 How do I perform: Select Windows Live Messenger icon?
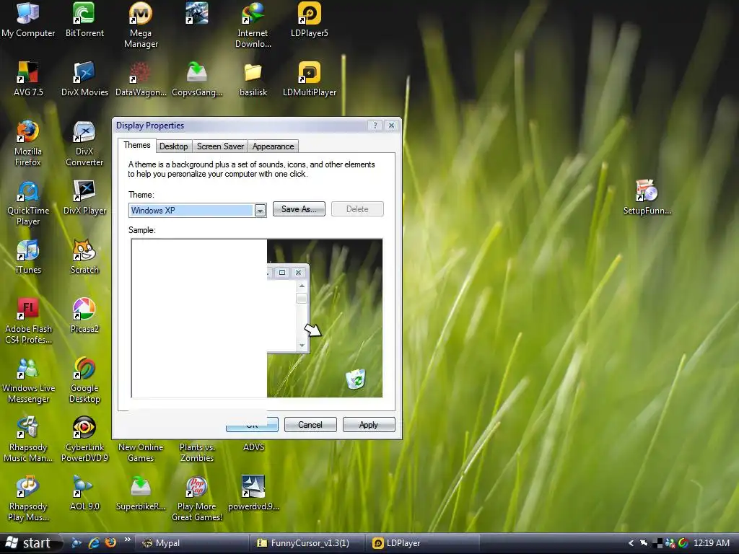point(28,381)
